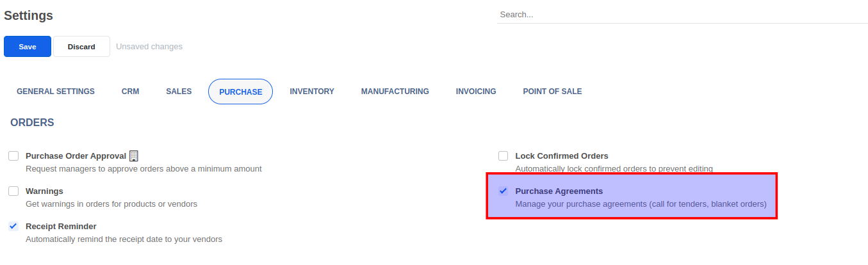Open the General Settings tab

tap(56, 92)
